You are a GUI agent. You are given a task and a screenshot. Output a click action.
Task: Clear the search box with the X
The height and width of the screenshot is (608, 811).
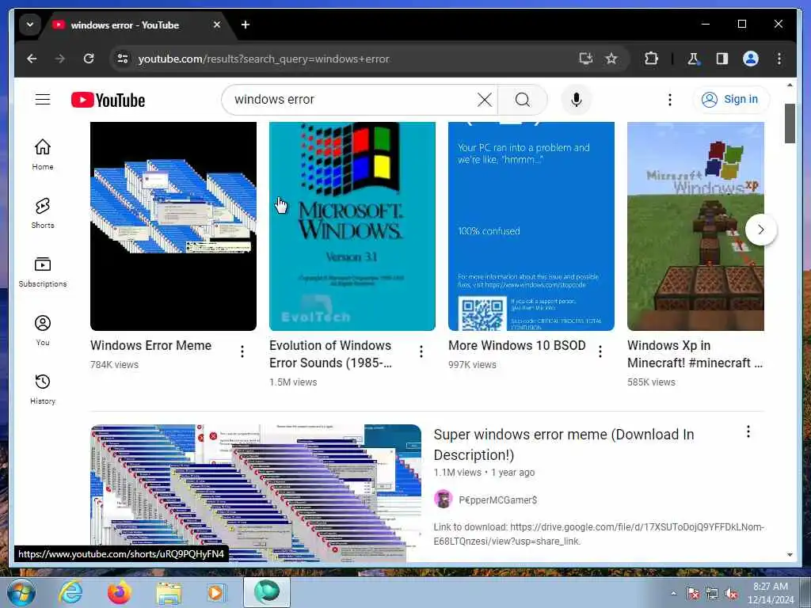coord(484,99)
